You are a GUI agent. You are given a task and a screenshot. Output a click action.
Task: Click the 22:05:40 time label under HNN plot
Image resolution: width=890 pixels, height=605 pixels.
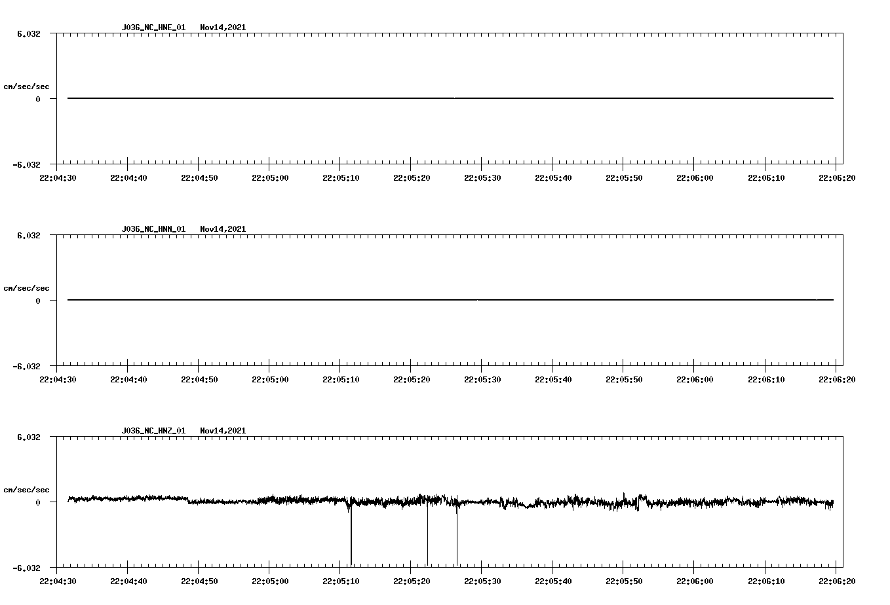[553, 379]
